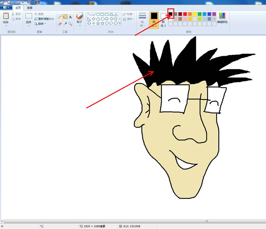
Task: Choose the Hexagon shape
Action: pos(103,19)
